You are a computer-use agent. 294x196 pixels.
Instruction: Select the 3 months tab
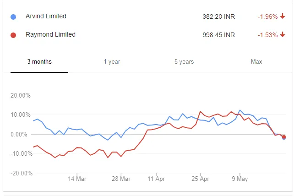pyautogui.click(x=39, y=62)
